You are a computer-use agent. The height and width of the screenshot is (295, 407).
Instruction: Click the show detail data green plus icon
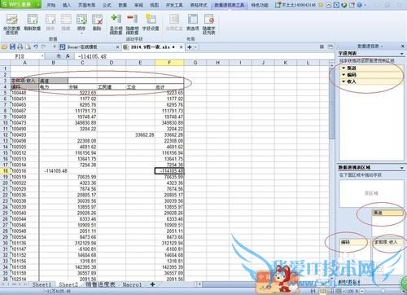point(116,19)
